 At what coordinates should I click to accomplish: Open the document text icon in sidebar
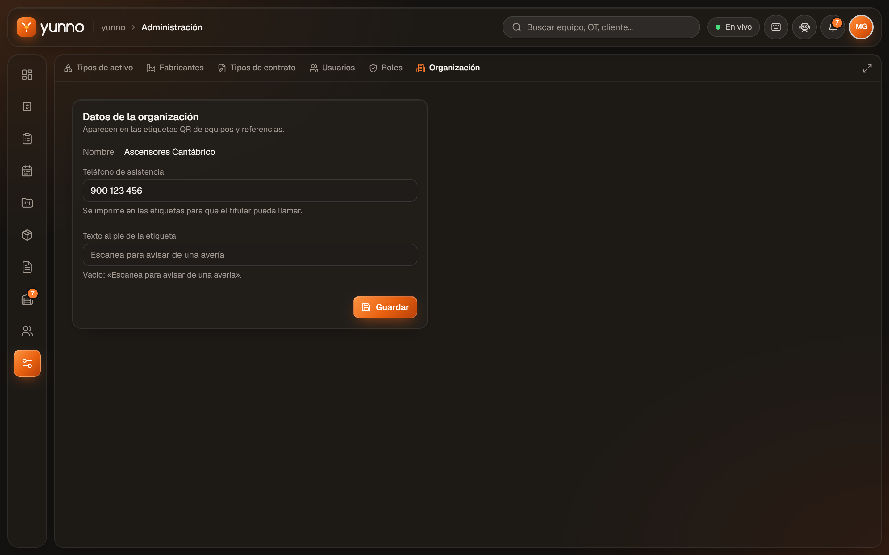[x=27, y=267]
